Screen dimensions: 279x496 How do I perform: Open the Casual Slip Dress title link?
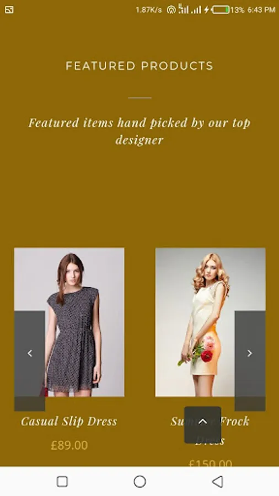[69, 422]
